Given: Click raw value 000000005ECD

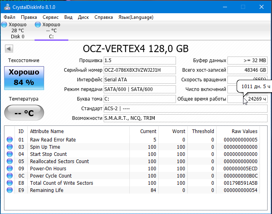Looking at the screenshot, I should pos(240,168).
